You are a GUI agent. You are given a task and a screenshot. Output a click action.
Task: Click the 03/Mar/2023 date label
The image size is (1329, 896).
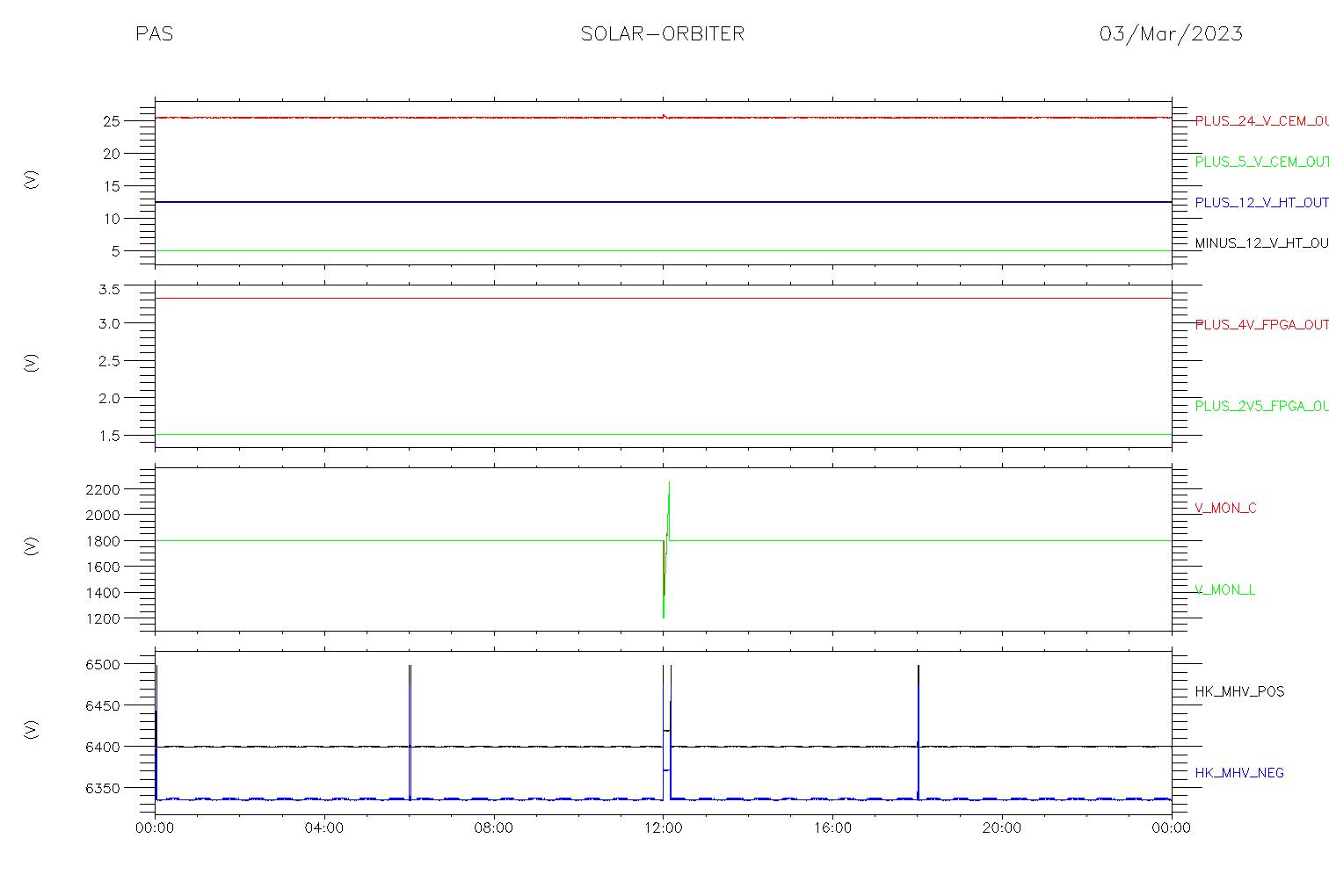[1171, 34]
